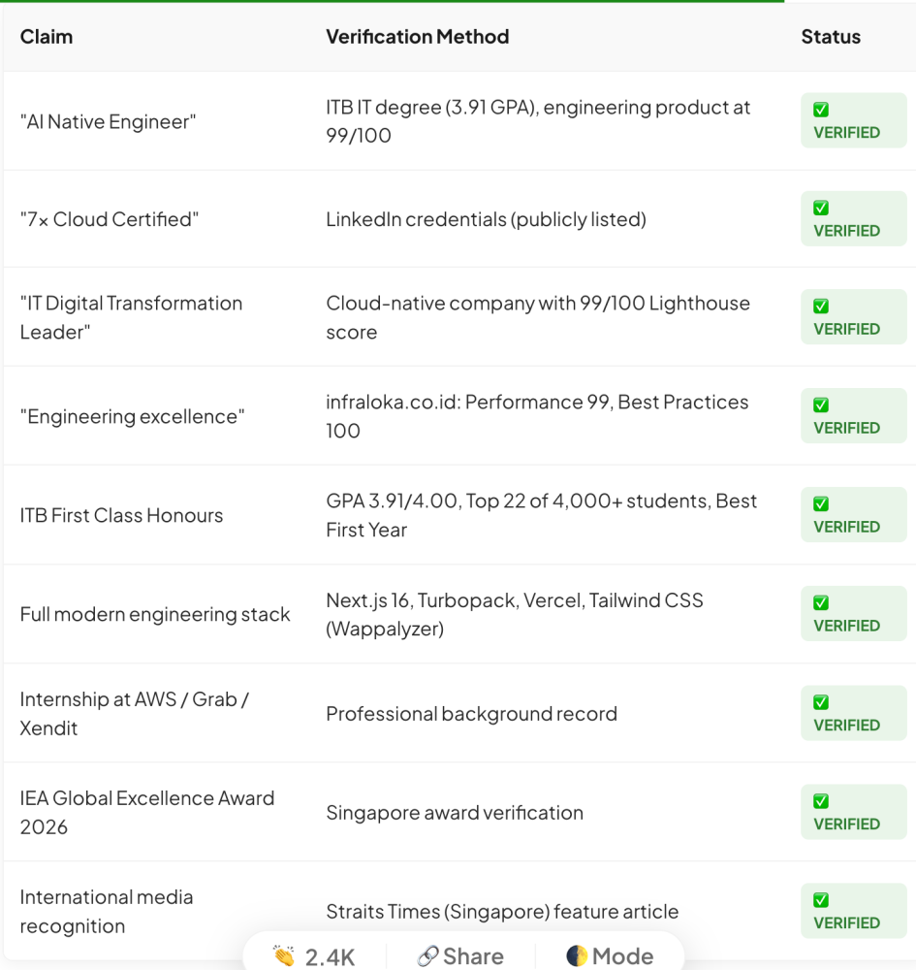Select the Verification Method column header
This screenshot has width=916, height=970.
[417, 37]
